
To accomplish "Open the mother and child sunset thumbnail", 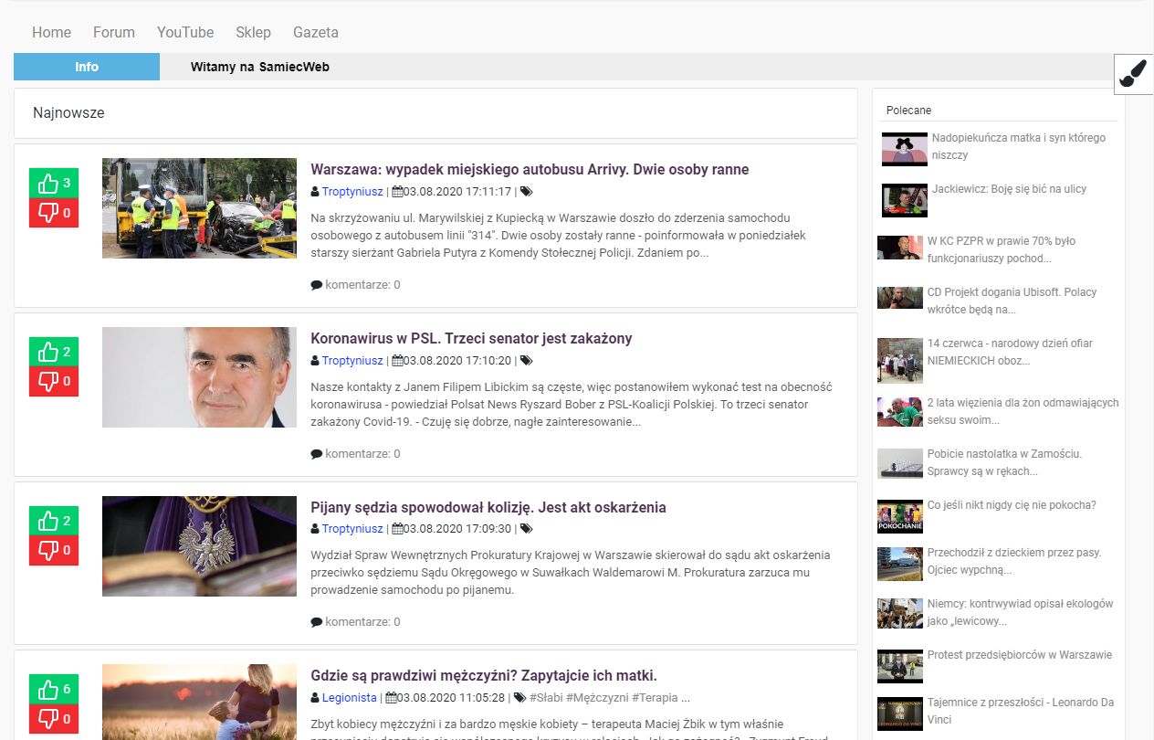I will [x=199, y=702].
